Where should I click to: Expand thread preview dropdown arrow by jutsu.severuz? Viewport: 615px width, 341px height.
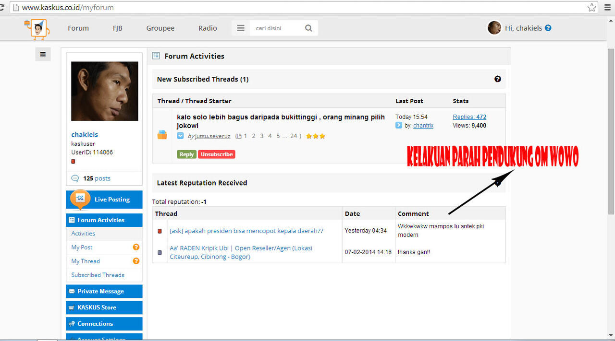180,136
